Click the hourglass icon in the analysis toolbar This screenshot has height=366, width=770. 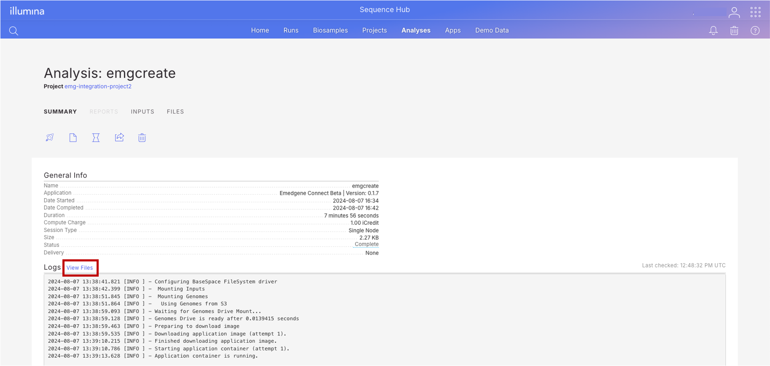(x=96, y=137)
